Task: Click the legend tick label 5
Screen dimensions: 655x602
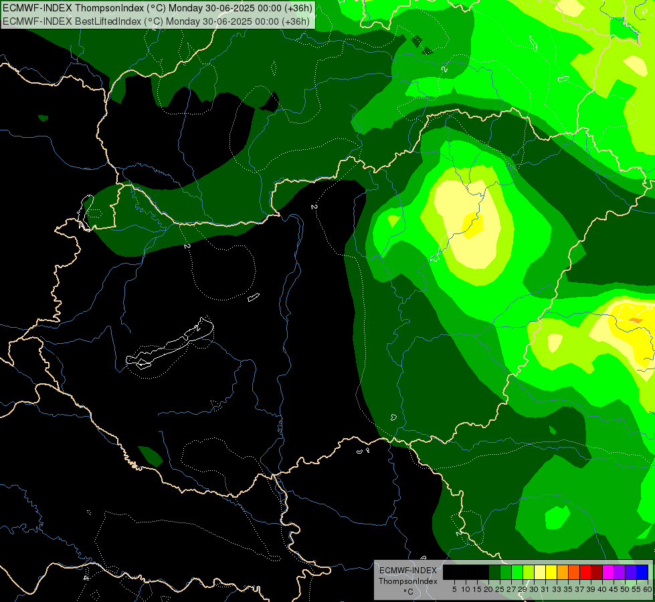Action: point(454,589)
